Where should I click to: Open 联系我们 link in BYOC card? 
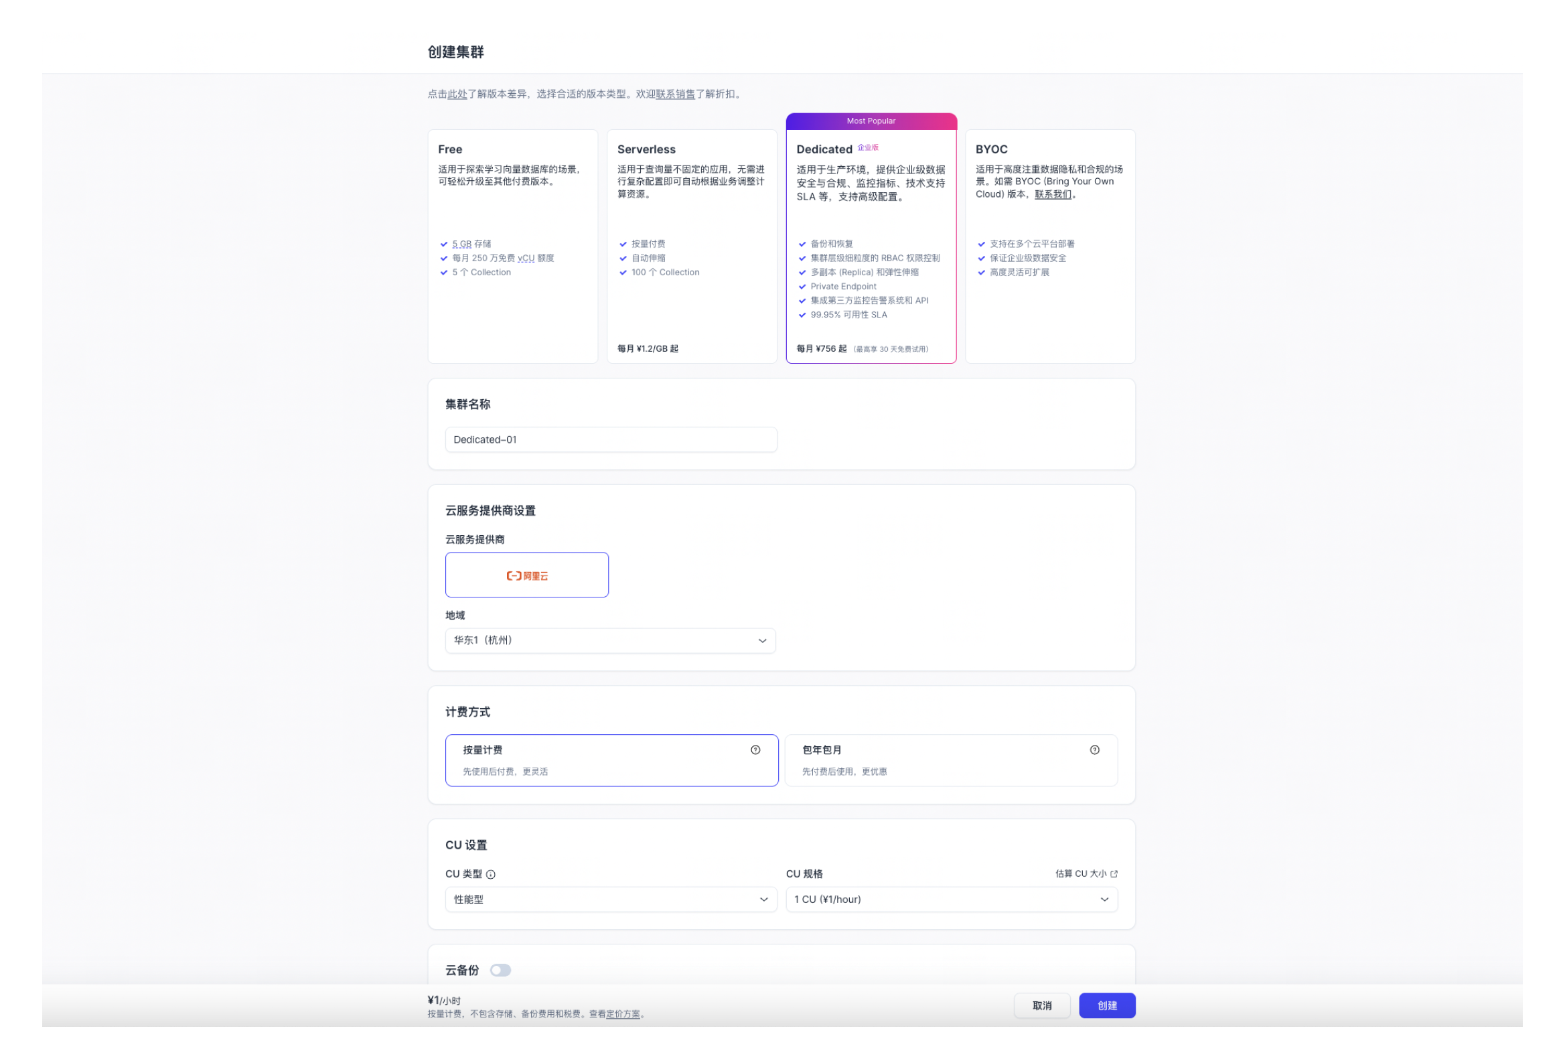(1053, 195)
